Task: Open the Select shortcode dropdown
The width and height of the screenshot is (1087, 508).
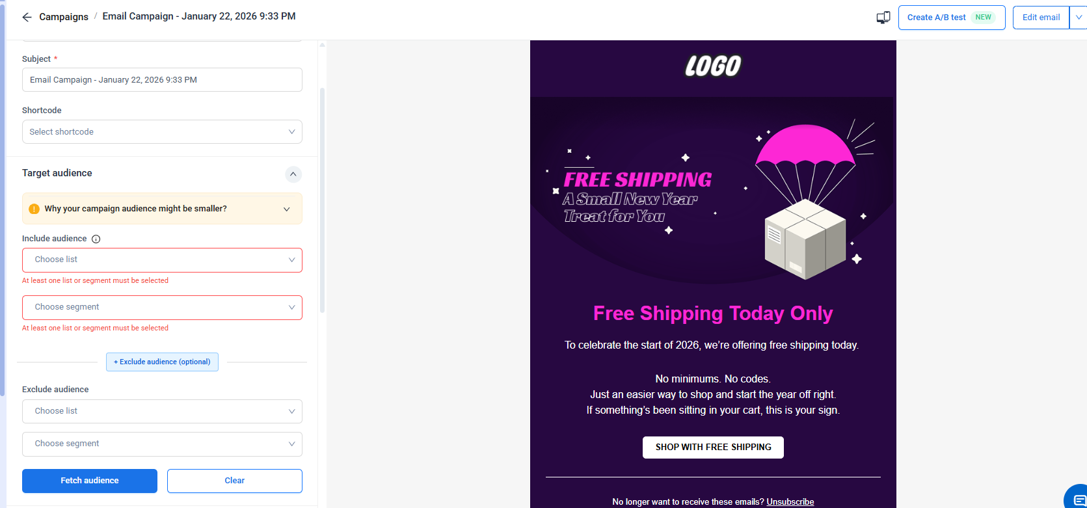Action: [162, 132]
